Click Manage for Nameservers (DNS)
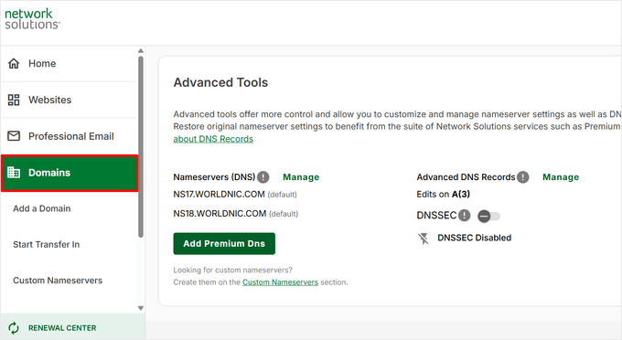The height and width of the screenshot is (340, 622). point(301,177)
